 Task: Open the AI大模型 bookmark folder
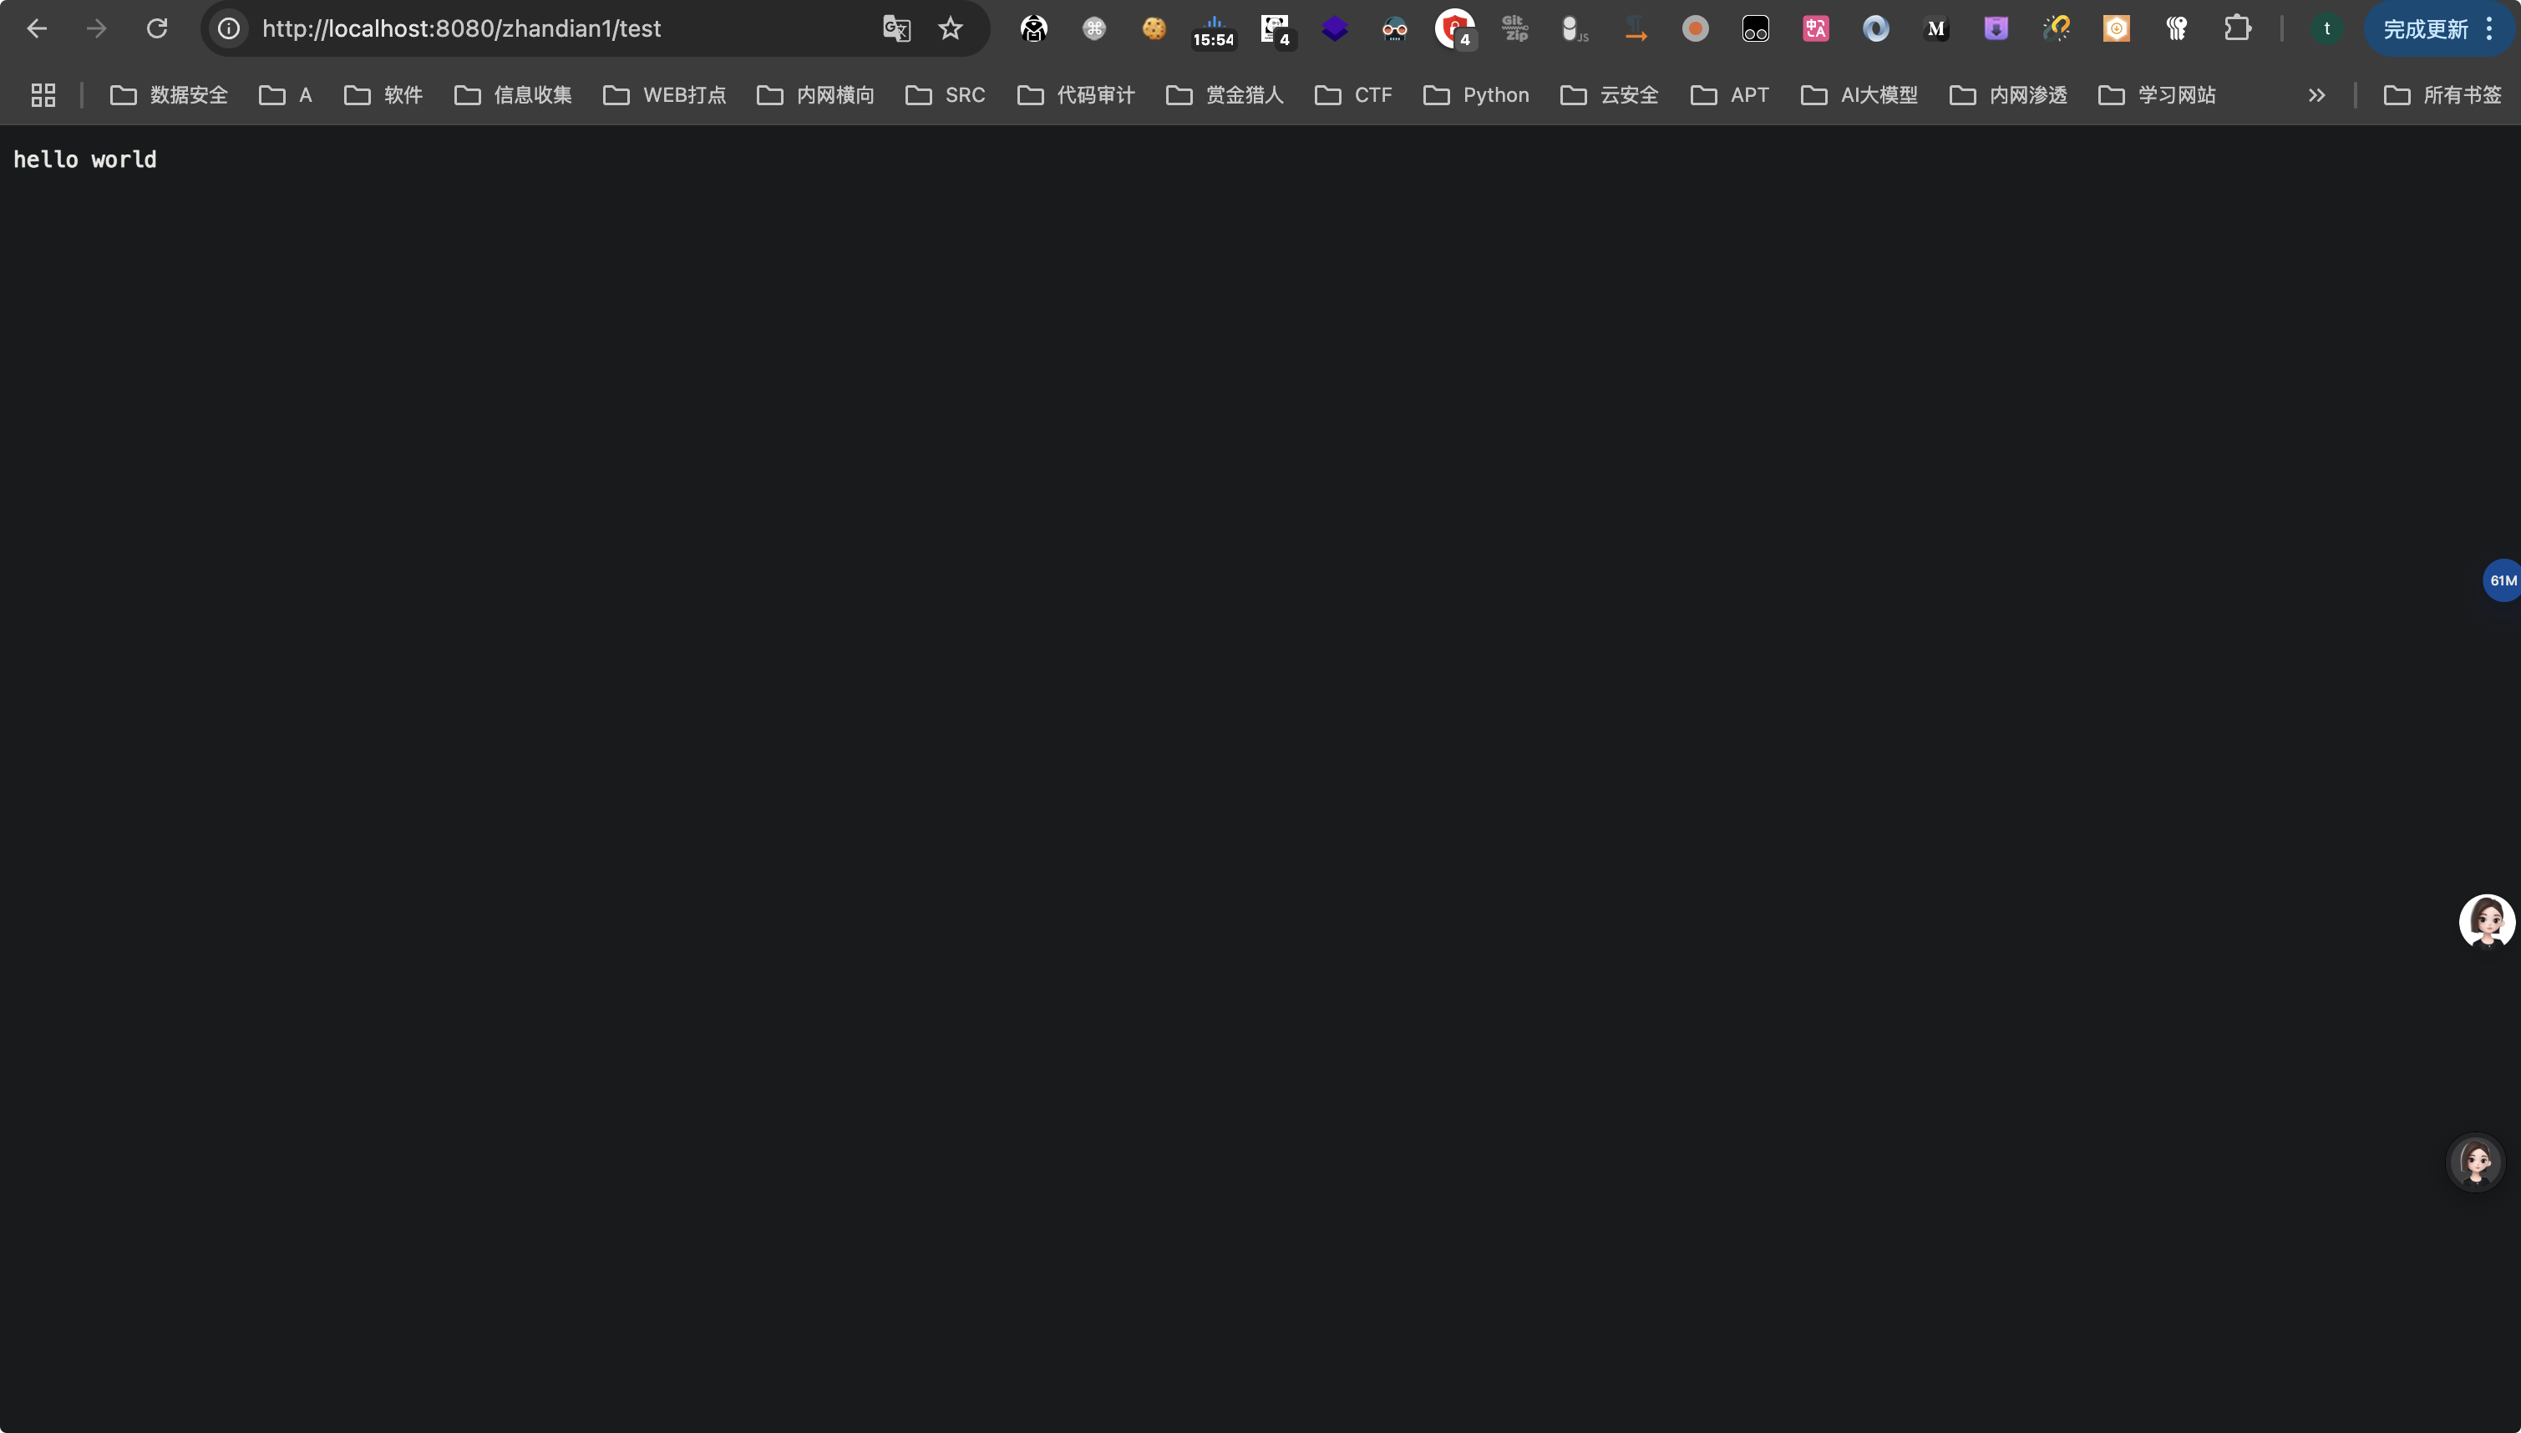pyautogui.click(x=1859, y=95)
